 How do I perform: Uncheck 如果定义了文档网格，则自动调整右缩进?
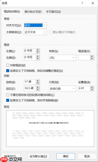pos(8,71)
